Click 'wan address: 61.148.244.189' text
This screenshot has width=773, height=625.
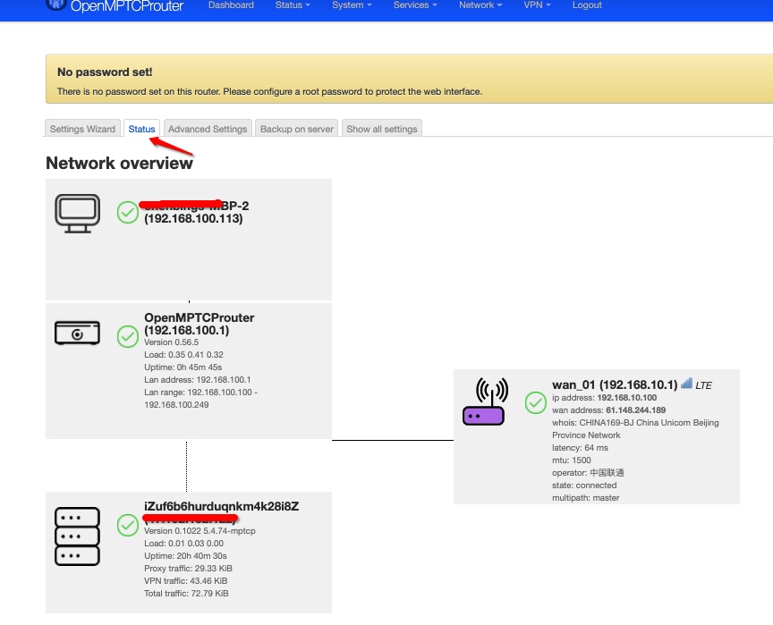click(609, 410)
